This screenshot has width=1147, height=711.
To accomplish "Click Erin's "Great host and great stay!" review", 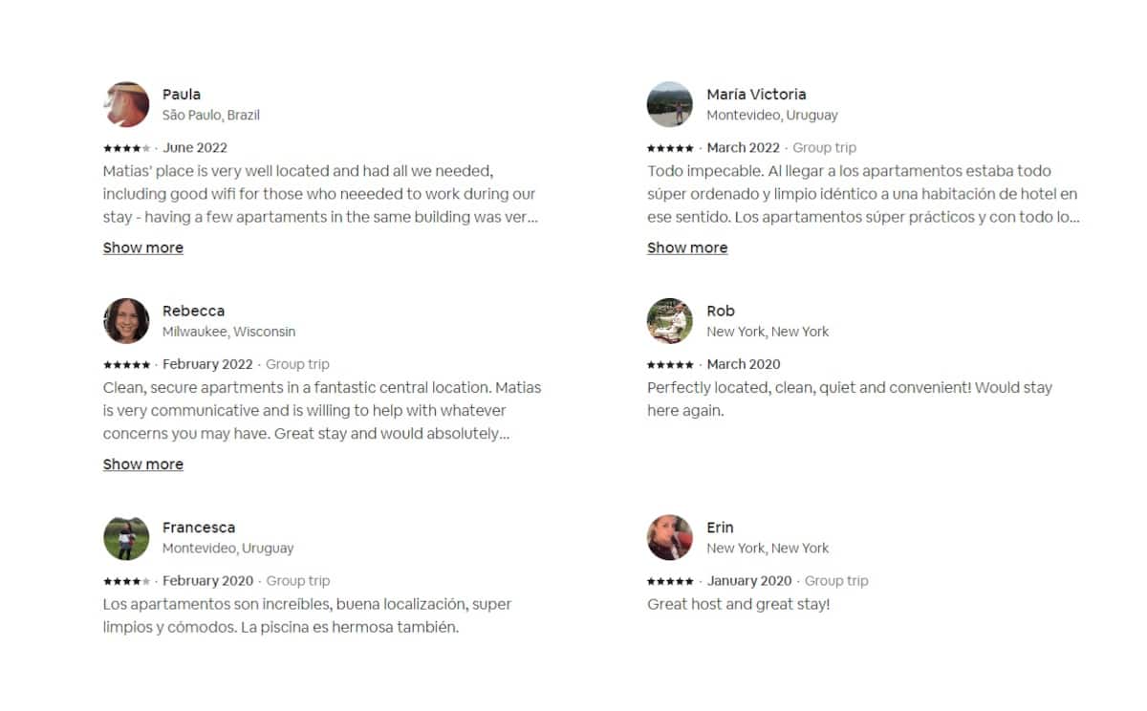I will pos(738,604).
